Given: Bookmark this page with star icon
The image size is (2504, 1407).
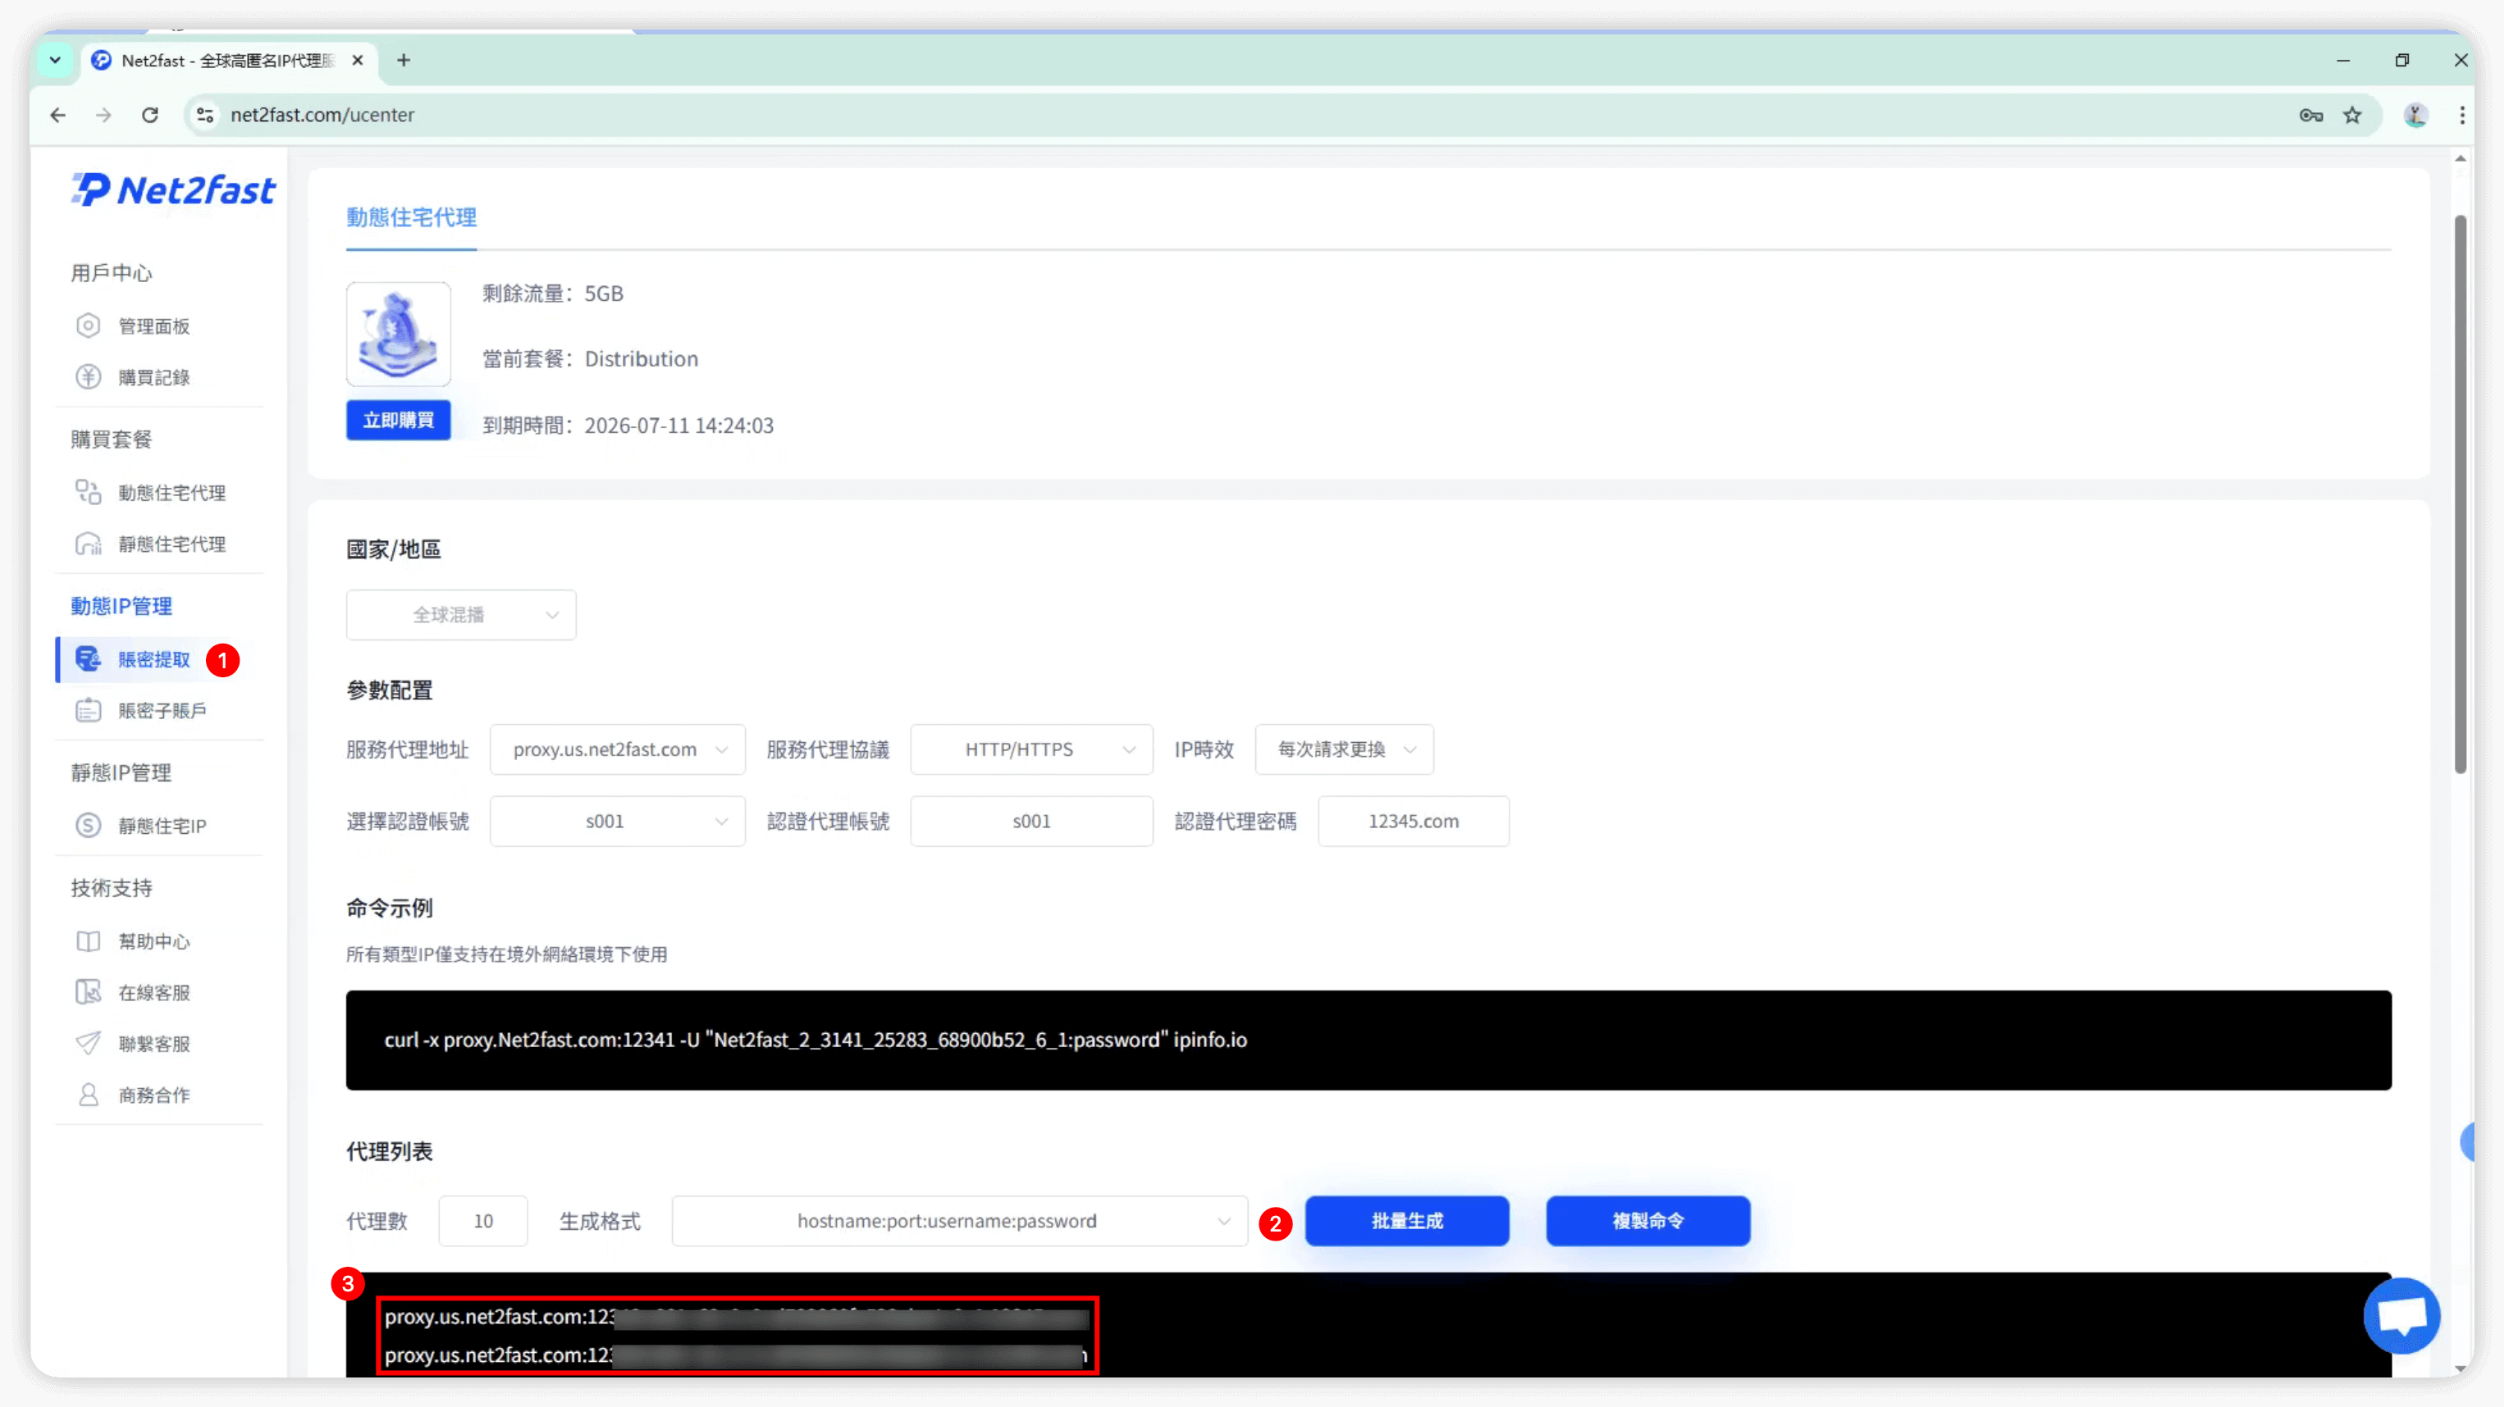Looking at the screenshot, I should (x=2352, y=116).
